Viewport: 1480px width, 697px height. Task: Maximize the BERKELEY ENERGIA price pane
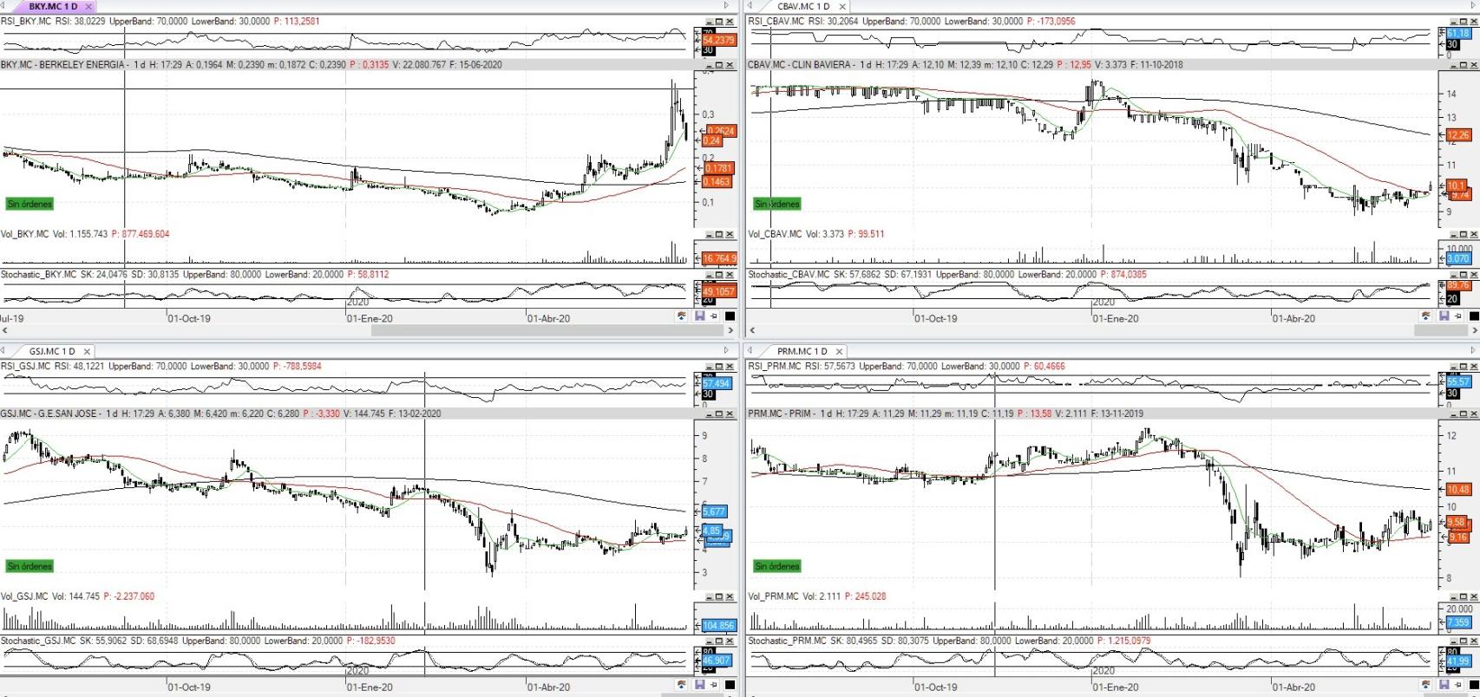[719, 65]
